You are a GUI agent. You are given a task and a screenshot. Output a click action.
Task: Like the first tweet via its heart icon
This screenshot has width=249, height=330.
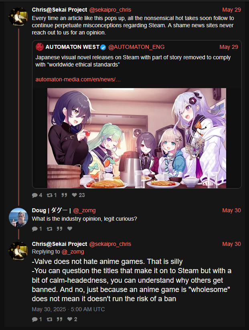point(74,195)
